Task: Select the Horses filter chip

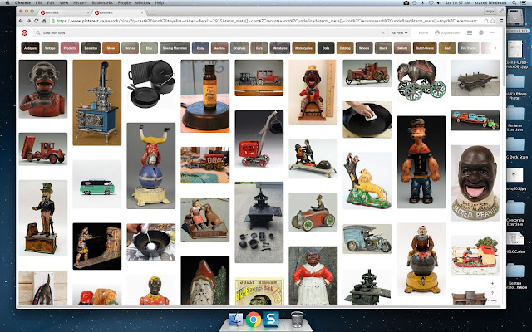Action: pos(130,48)
